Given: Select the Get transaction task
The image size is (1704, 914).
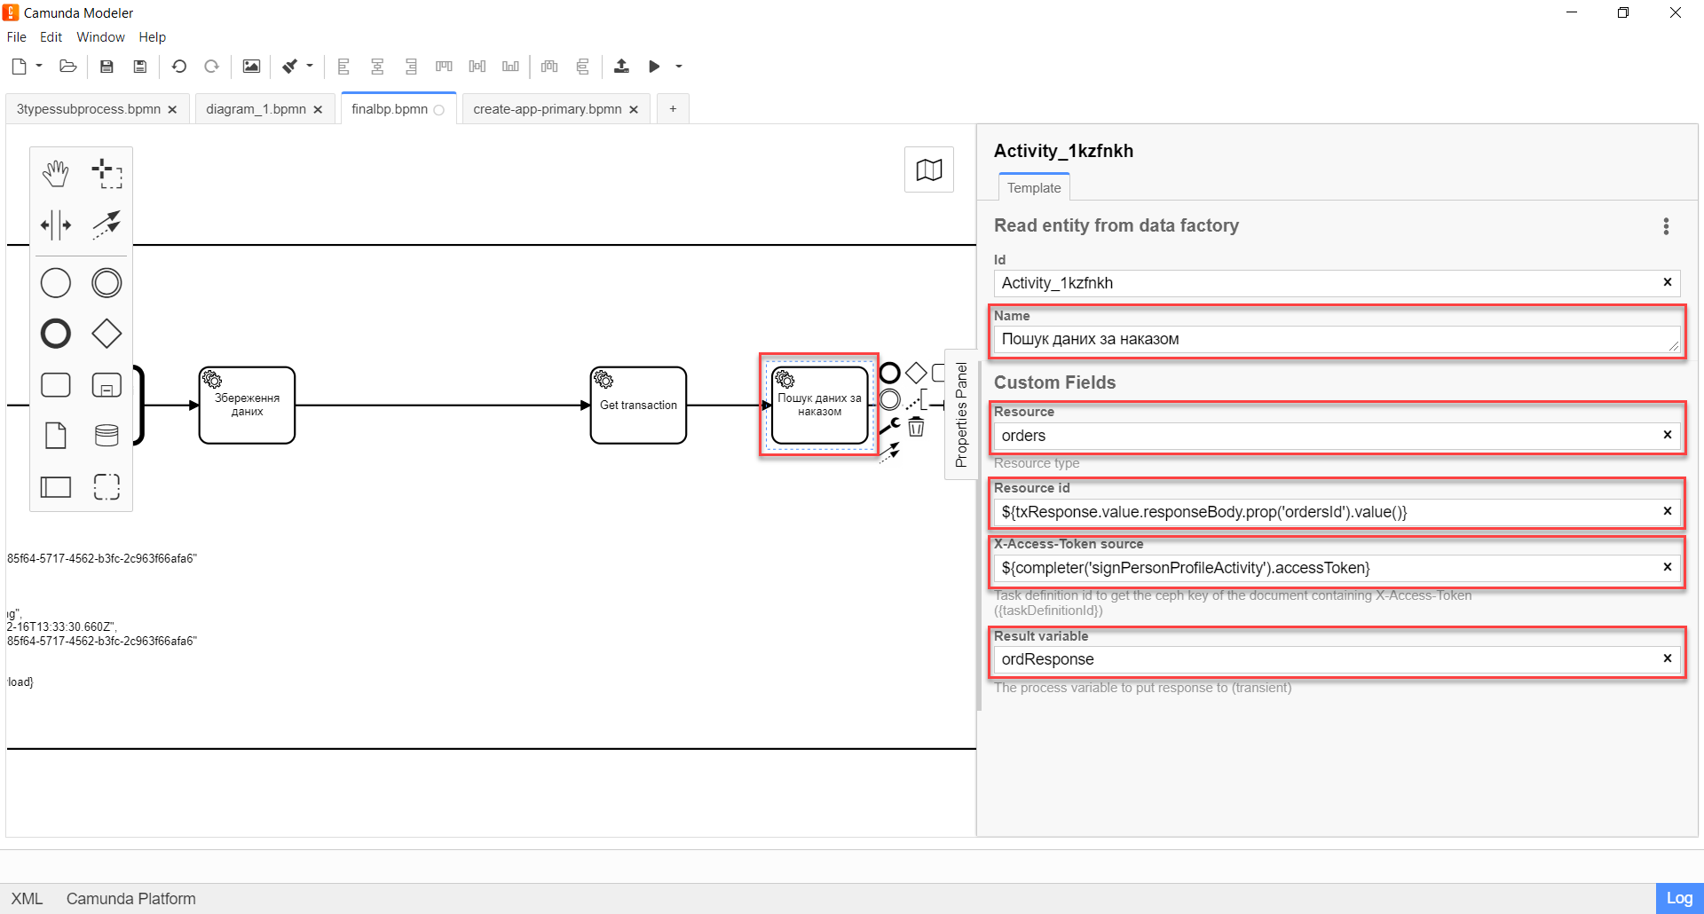Looking at the screenshot, I should tap(638, 406).
